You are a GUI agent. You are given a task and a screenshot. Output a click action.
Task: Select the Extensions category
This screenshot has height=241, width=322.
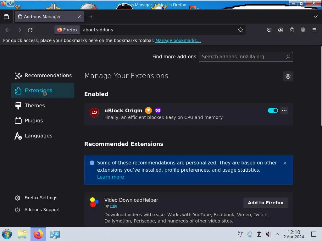(x=43, y=90)
